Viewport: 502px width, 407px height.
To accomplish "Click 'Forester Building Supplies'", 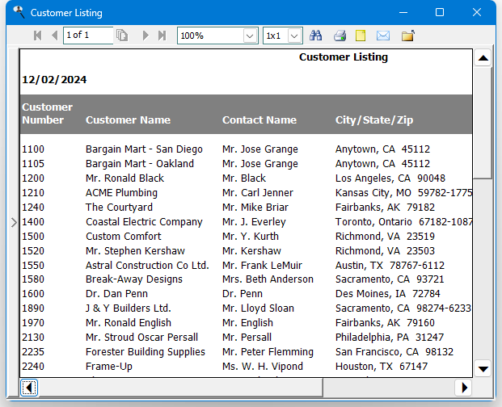I will [x=145, y=352].
